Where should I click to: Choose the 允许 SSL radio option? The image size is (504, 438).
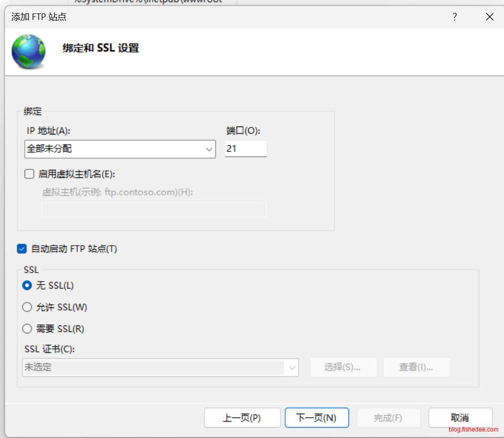tap(27, 307)
